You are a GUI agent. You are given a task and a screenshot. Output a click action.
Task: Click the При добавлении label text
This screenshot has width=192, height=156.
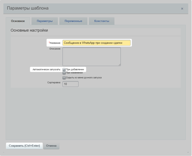click(x=74, y=69)
